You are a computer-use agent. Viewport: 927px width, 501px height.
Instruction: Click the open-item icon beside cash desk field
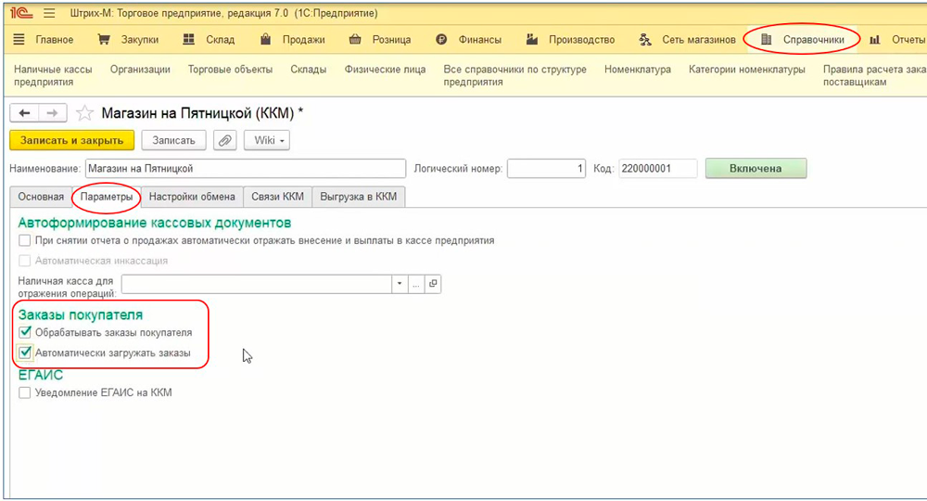432,284
